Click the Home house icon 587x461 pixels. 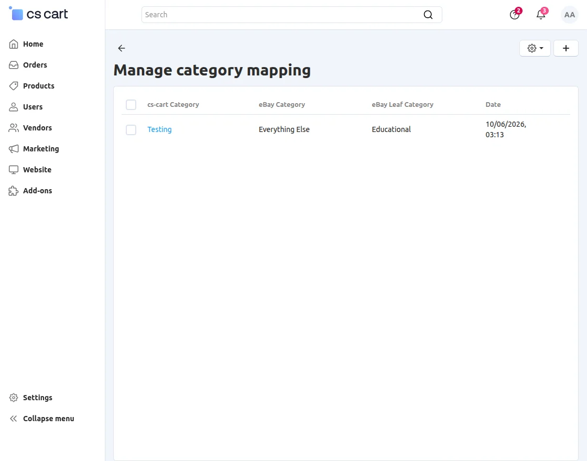coord(14,44)
